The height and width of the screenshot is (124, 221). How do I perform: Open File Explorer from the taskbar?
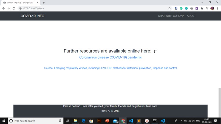75,121
